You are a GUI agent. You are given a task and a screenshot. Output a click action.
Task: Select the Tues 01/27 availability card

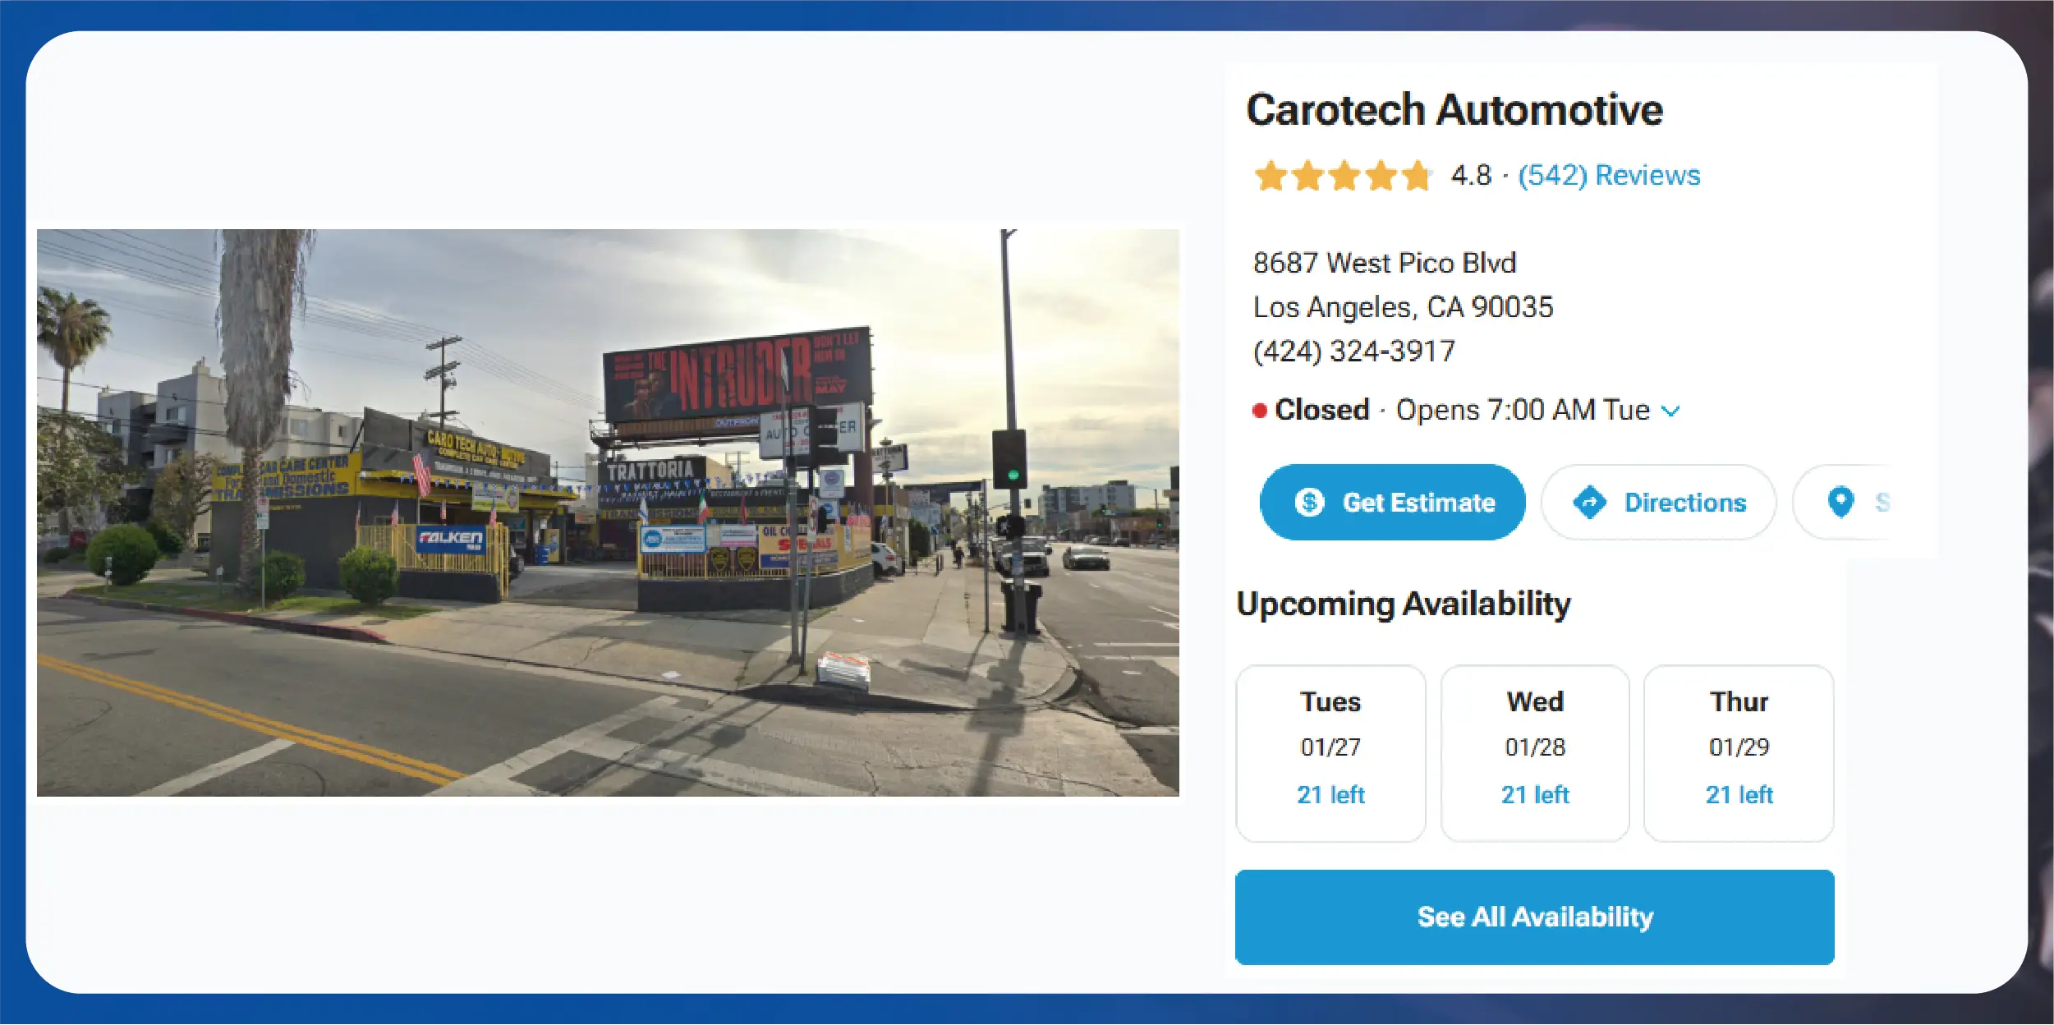click(1330, 753)
